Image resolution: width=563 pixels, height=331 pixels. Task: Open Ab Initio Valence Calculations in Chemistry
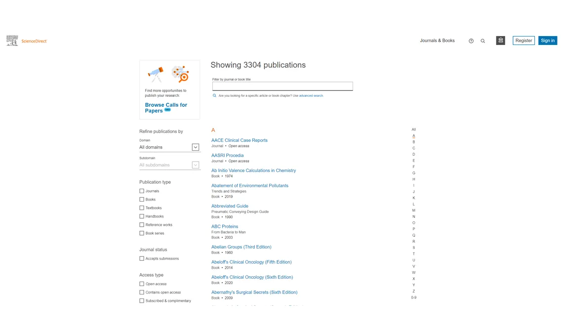click(x=253, y=170)
